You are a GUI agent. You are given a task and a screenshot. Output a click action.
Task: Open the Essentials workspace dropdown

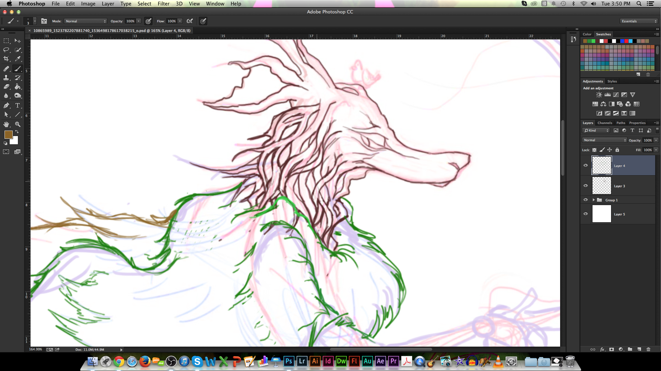(639, 21)
